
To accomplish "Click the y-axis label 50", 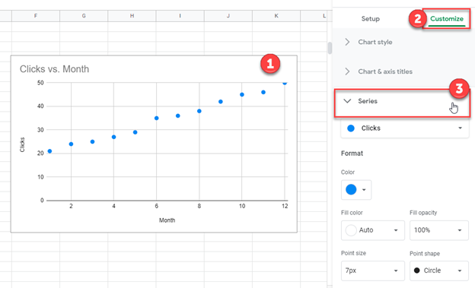I will (40, 83).
